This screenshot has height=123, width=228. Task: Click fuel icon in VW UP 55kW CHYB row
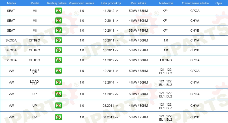coord(58,117)
